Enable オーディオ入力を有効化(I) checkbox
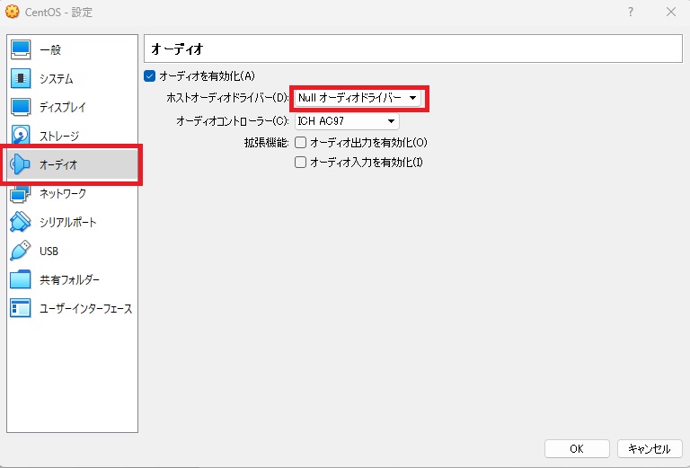 click(x=300, y=163)
